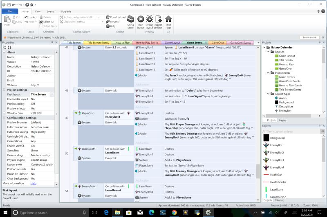Click the Export project icon

(x=158, y=19)
